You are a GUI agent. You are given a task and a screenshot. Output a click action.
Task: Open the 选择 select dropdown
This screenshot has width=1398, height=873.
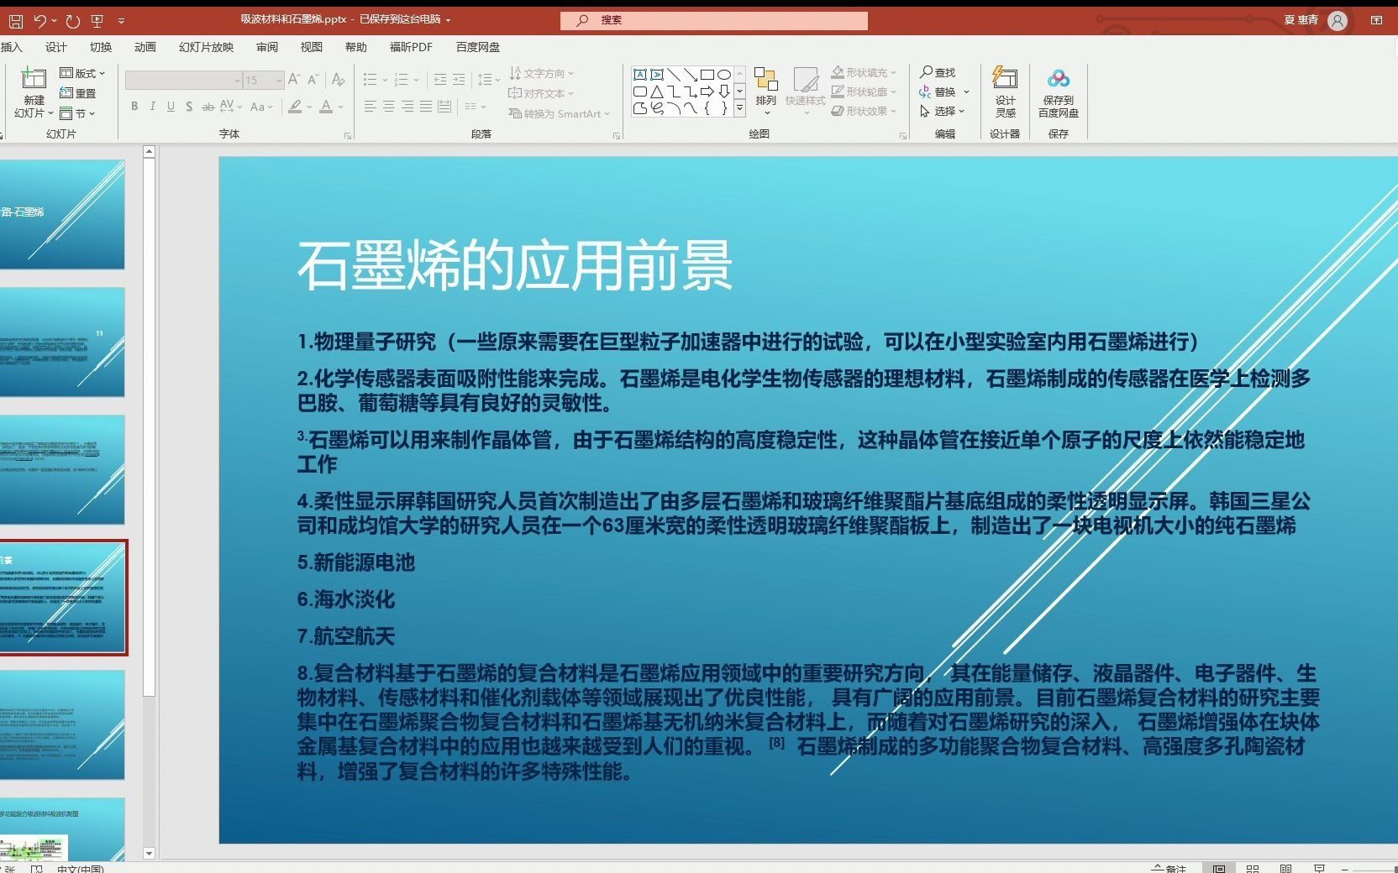(942, 111)
